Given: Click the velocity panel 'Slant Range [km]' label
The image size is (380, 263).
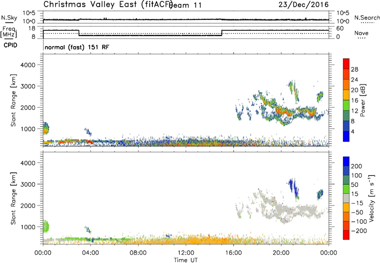Looking at the screenshot, I should click(x=13, y=198).
